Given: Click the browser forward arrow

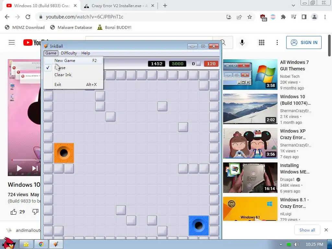Looking at the screenshot, I should click(x=18, y=17).
